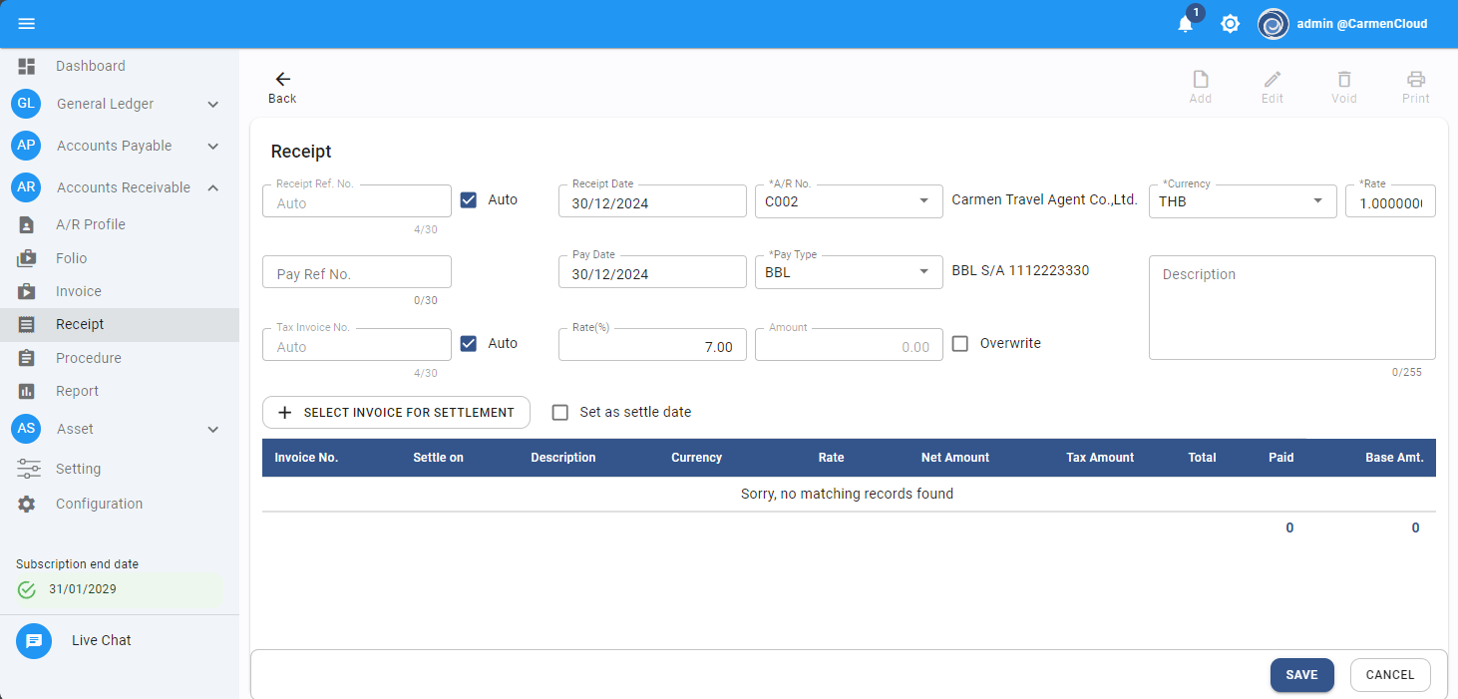Open the Folio sidebar icon
Viewport: 1458px width, 699px height.
tap(27, 258)
